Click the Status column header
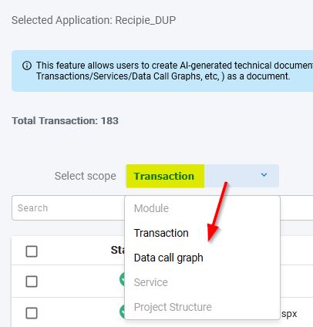 coord(118,250)
